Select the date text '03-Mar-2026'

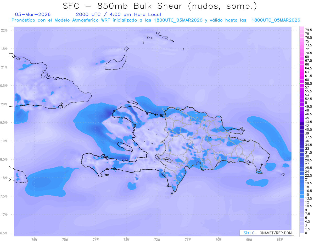(x=33, y=14)
